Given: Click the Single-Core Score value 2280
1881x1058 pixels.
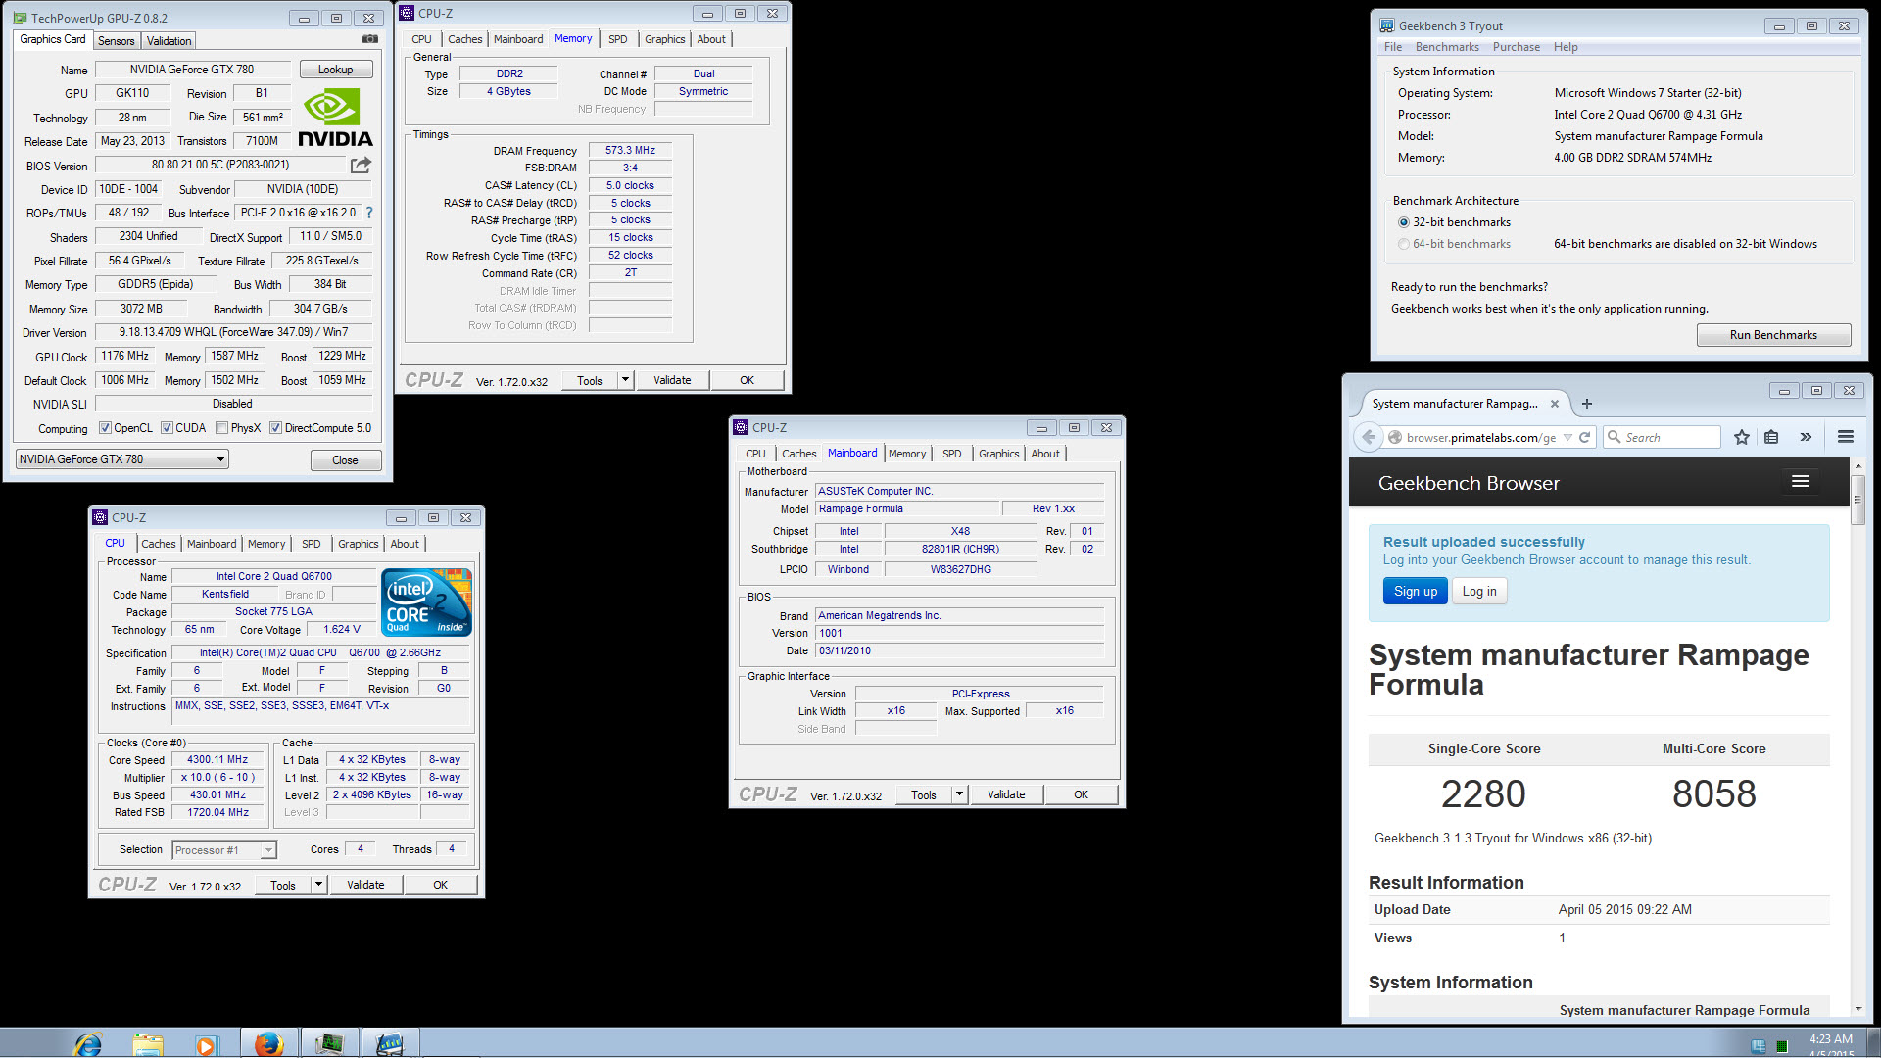Looking at the screenshot, I should (x=1483, y=793).
